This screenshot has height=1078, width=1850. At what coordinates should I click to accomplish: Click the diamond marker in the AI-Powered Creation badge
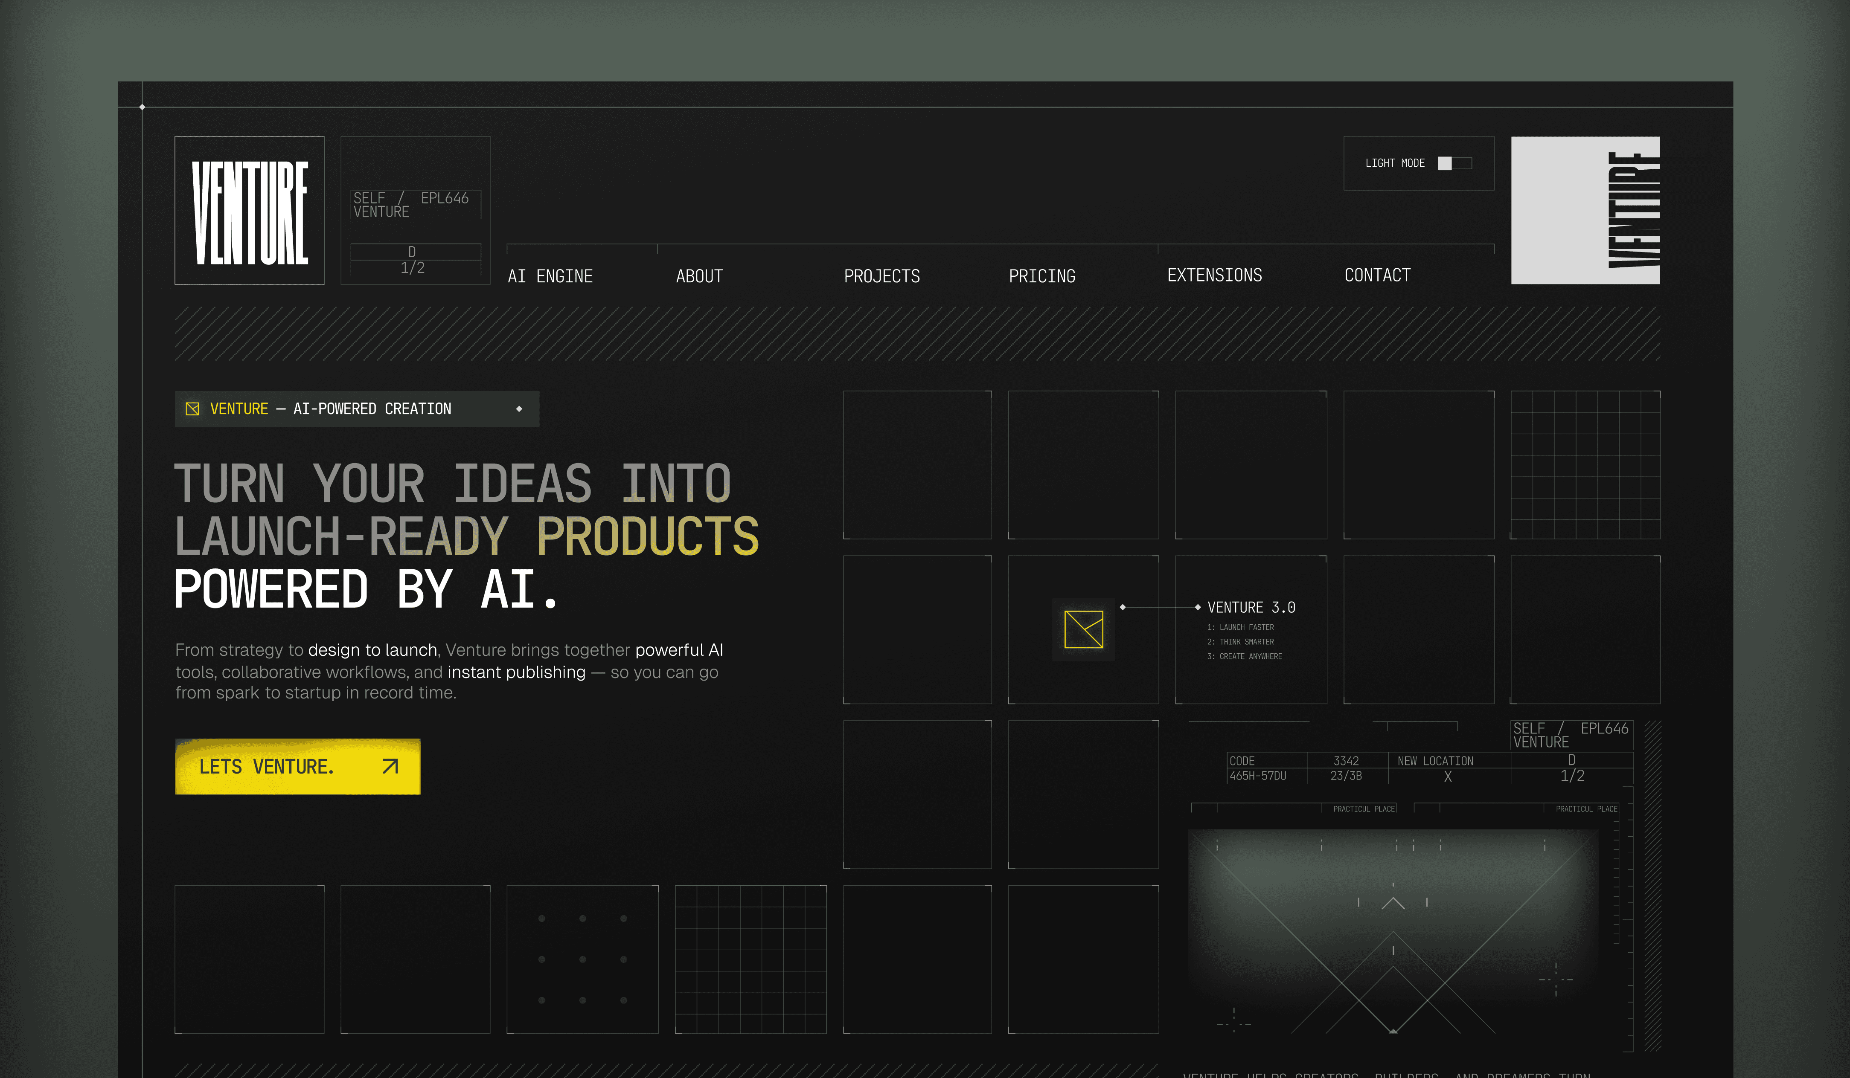519,409
